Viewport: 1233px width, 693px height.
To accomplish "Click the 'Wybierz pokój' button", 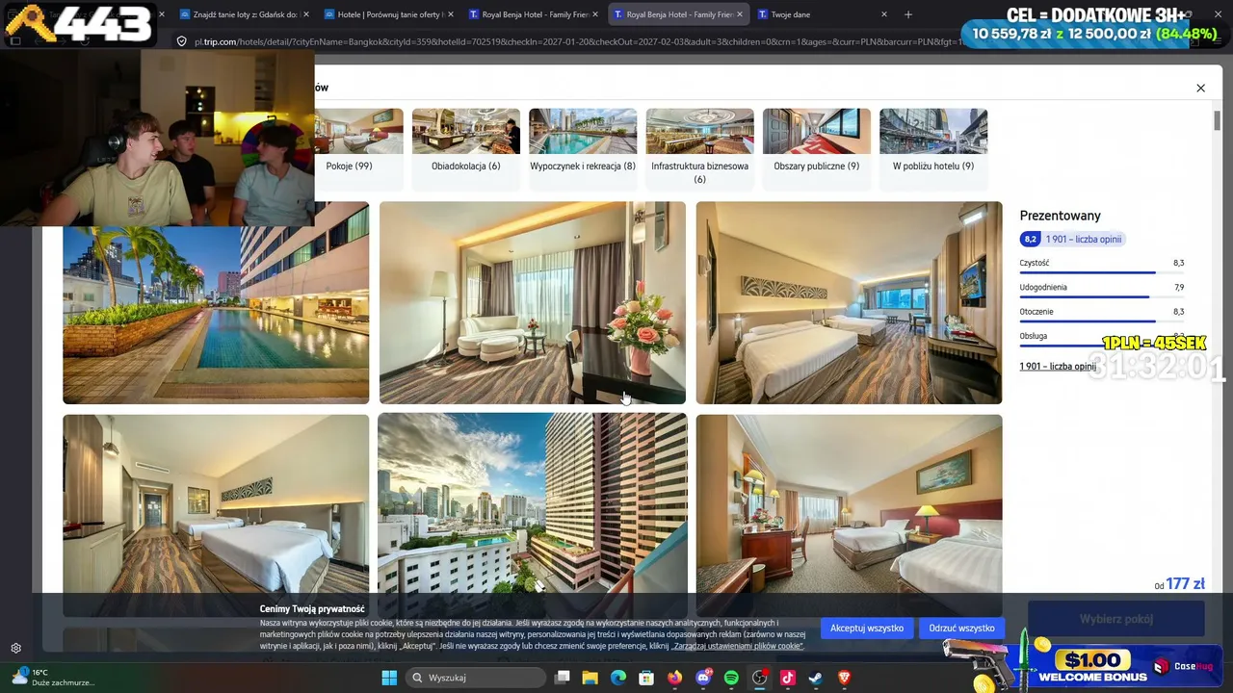I will pos(1116,619).
